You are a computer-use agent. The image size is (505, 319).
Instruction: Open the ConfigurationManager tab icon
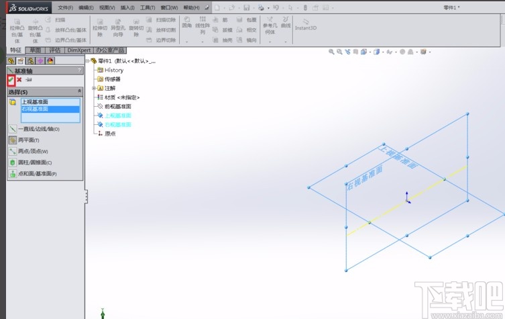click(x=31, y=60)
